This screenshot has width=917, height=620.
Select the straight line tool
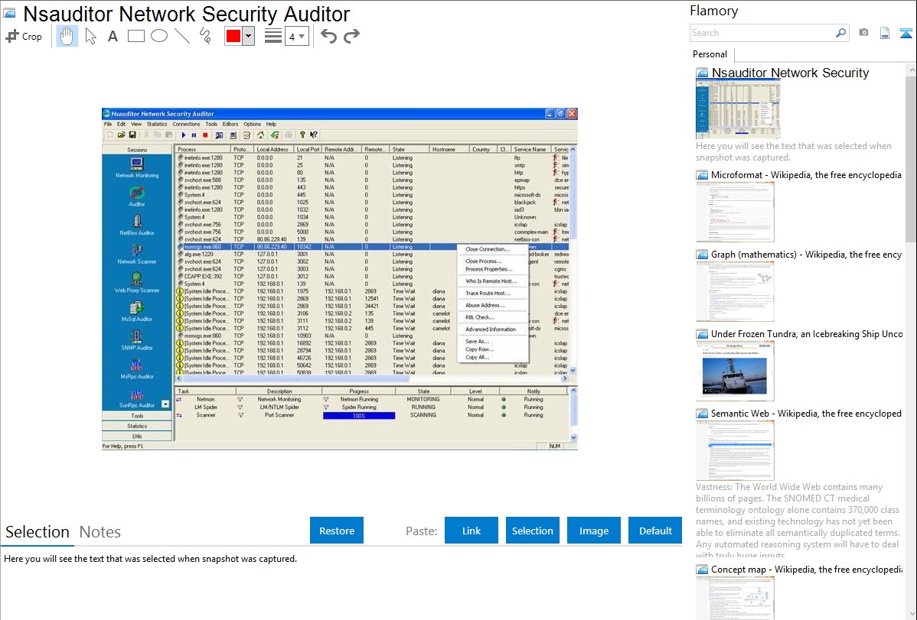pos(181,36)
